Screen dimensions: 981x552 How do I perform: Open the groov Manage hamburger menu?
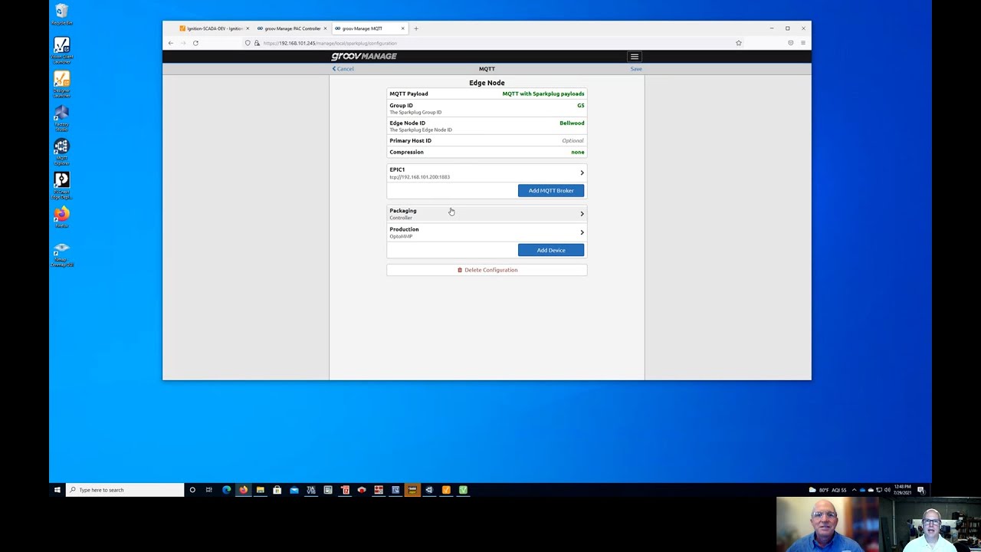click(635, 57)
